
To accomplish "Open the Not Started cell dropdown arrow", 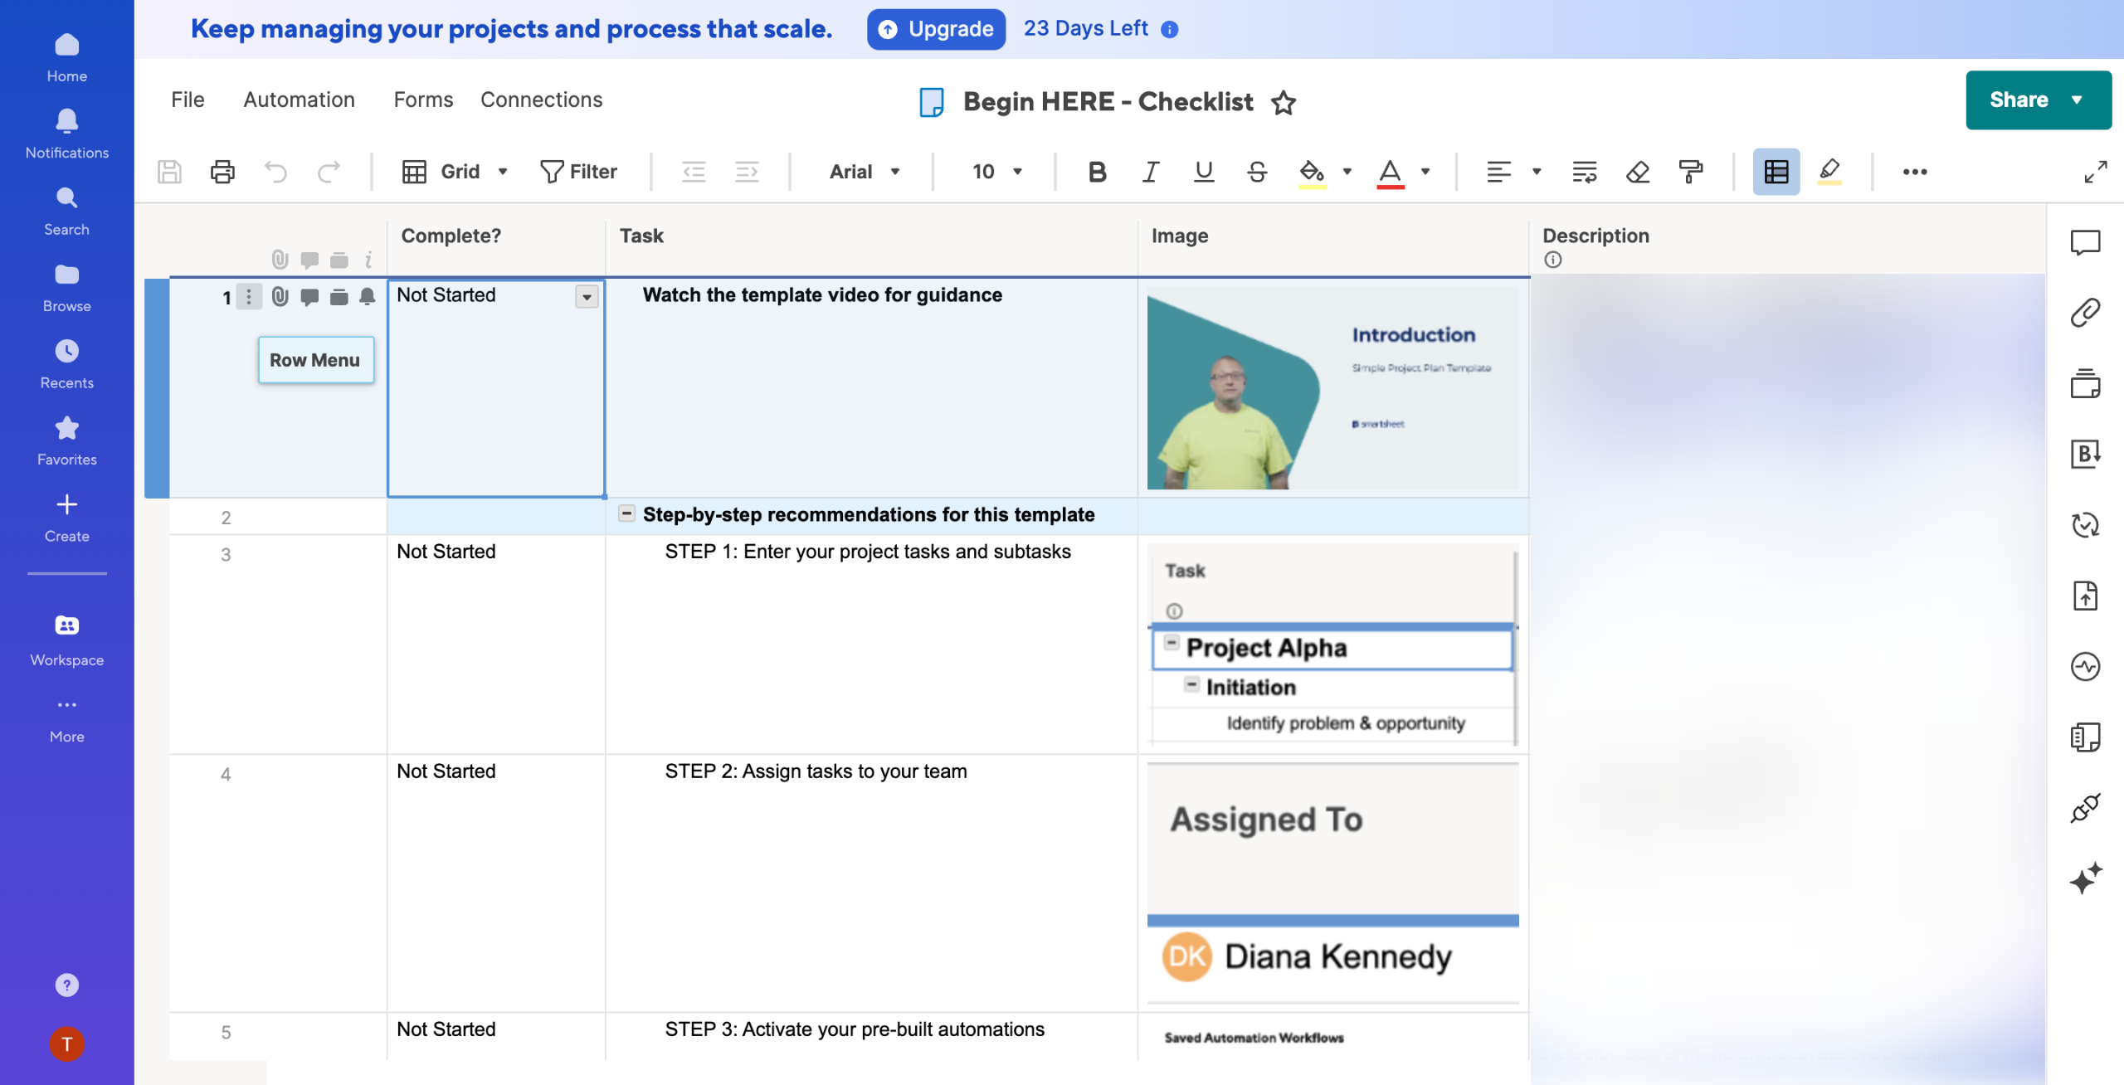I will [x=587, y=297].
